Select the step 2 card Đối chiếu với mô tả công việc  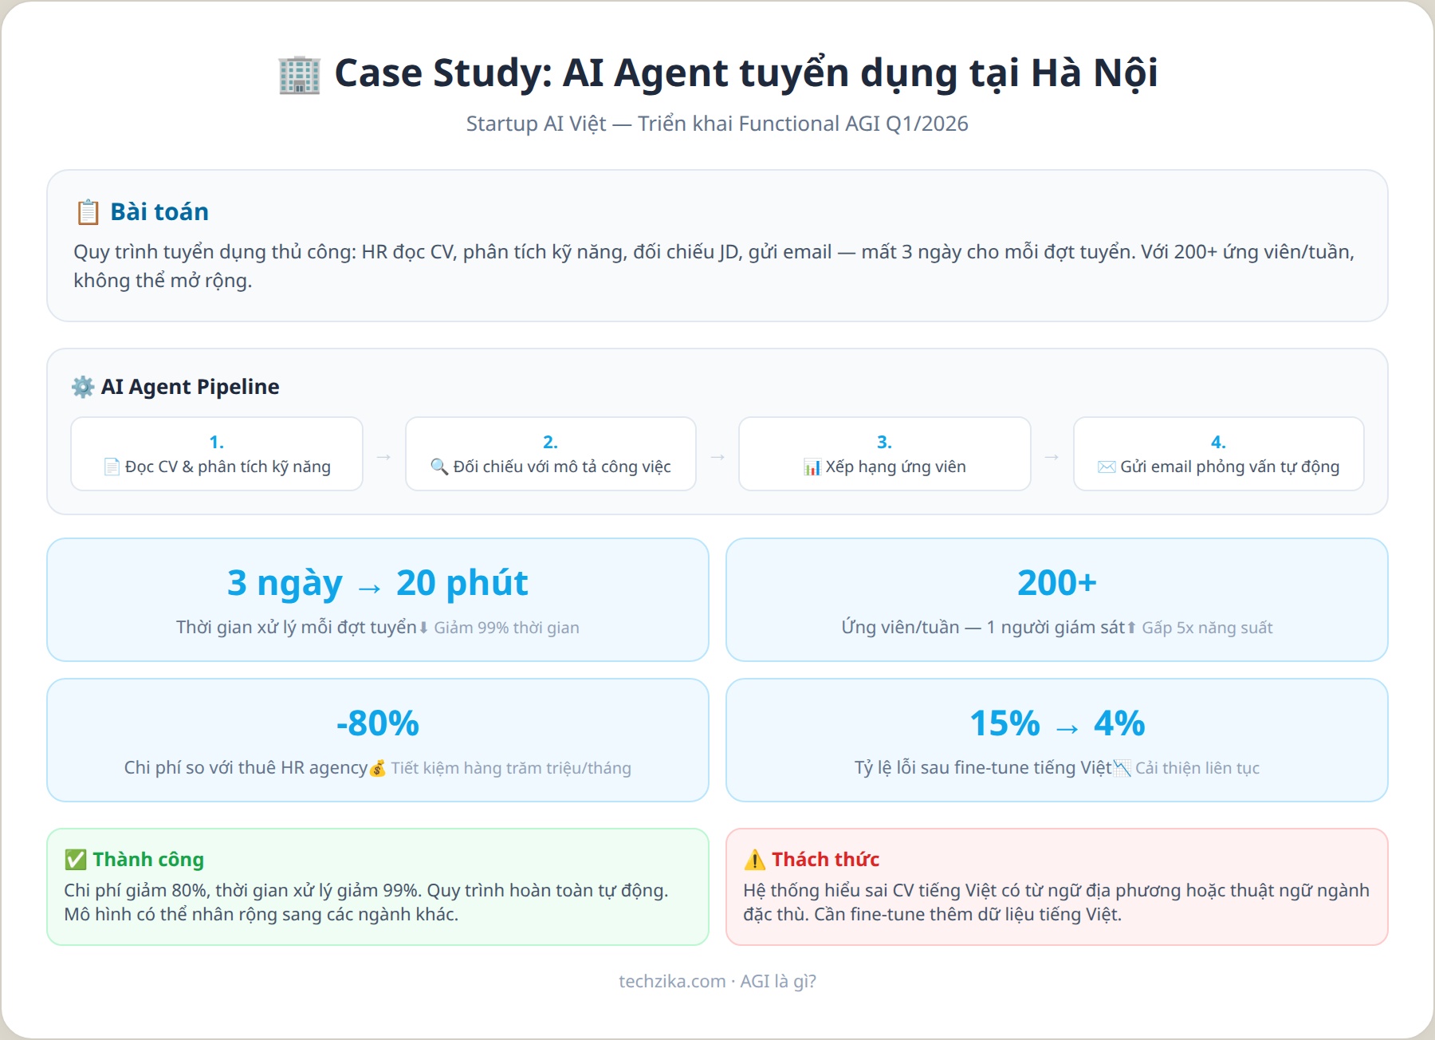[551, 454]
